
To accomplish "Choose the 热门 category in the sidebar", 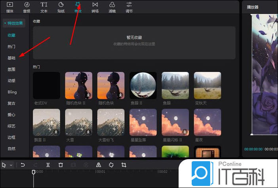I will pos(11,47).
